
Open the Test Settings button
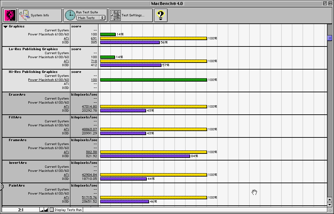131,15
